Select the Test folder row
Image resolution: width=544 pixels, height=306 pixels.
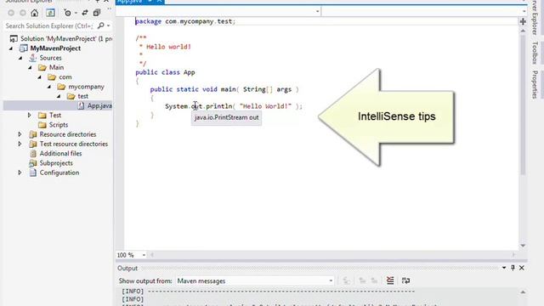click(55, 116)
